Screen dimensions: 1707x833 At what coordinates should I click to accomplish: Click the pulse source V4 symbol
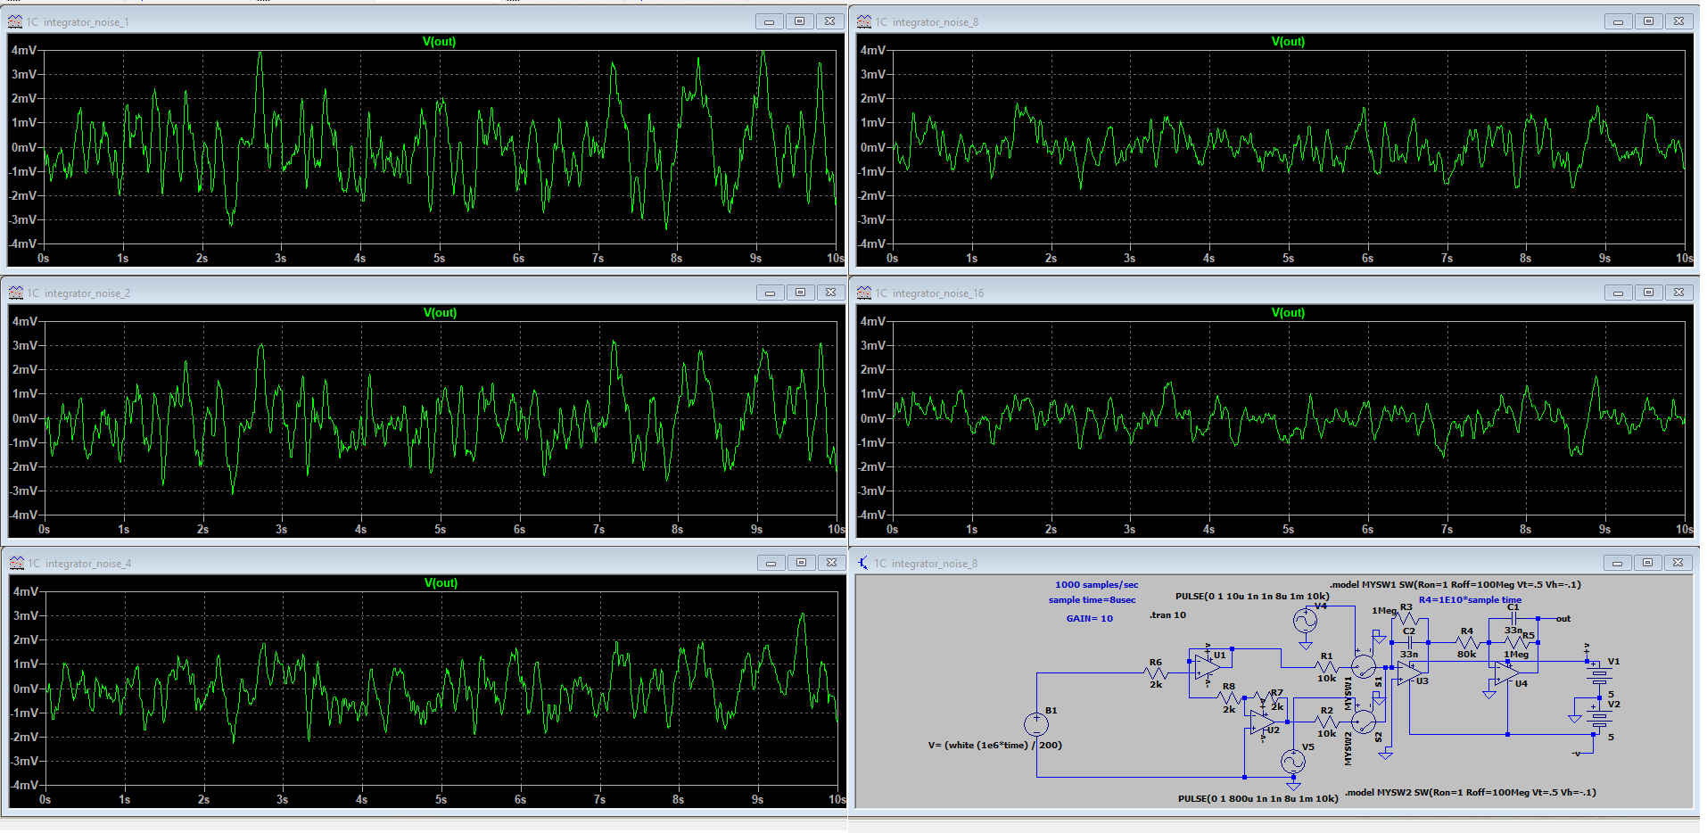point(1305,621)
